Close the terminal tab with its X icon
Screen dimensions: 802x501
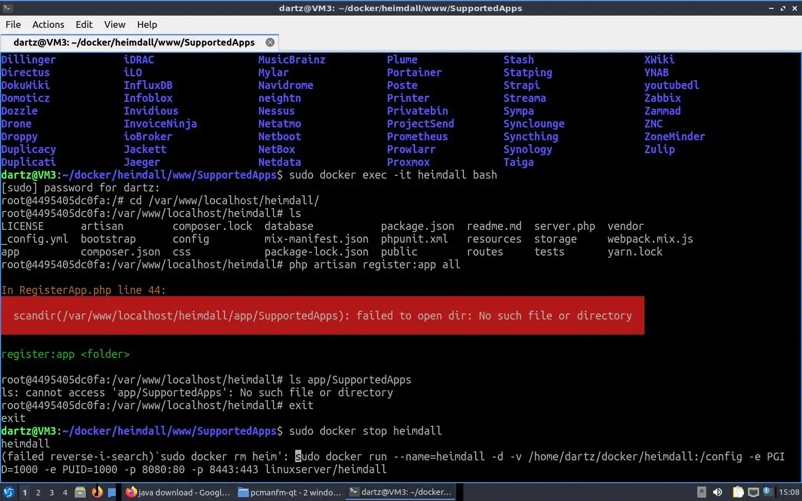[x=270, y=42]
